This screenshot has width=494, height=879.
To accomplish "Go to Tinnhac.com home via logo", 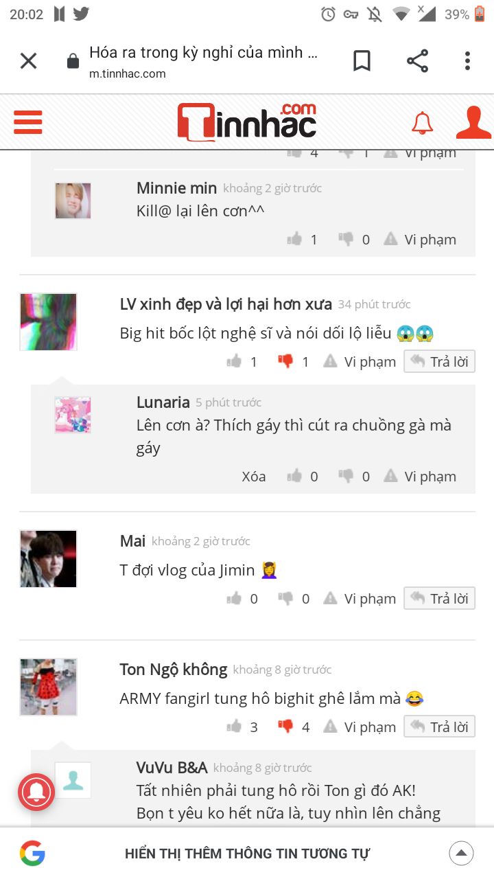I will pyautogui.click(x=247, y=122).
